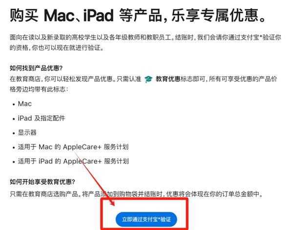293x230 pixels.
Task: Click the paragraph starting 只需在教育商店选购产品
Action: (136, 194)
